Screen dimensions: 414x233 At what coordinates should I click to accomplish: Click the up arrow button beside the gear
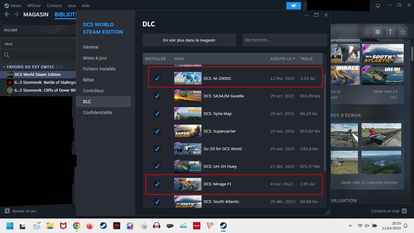click(x=390, y=32)
